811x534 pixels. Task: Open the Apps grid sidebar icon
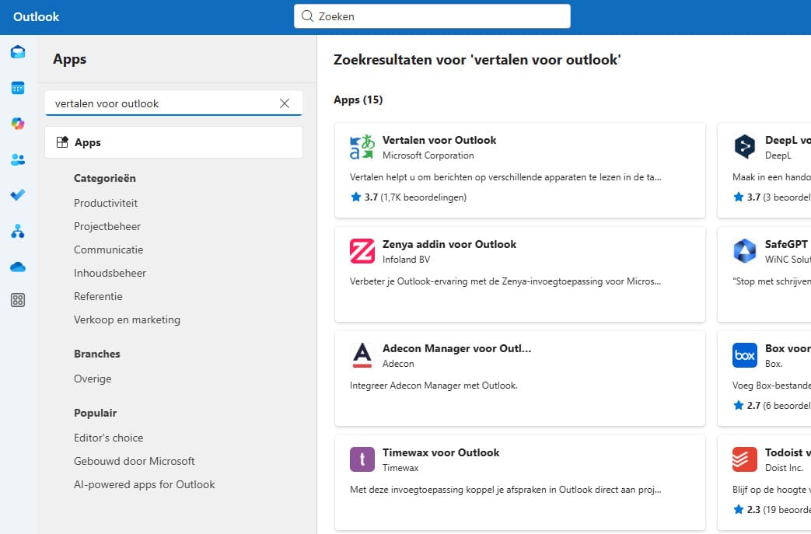[x=18, y=300]
